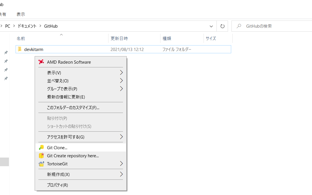
Task: Open プロパティ(R) from context menu
Action: point(81,185)
